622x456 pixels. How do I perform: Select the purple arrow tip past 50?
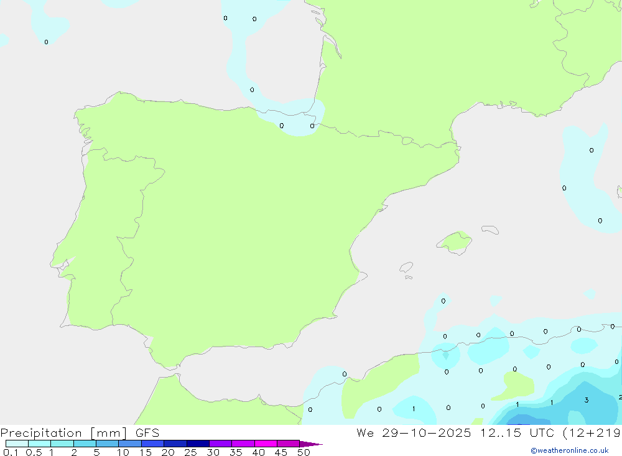(x=310, y=444)
